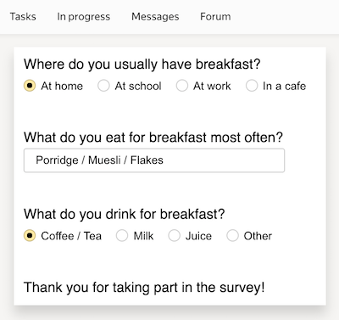Screen dimensions: 339x320
Task: Go to the Messages tab
Action: (155, 16)
